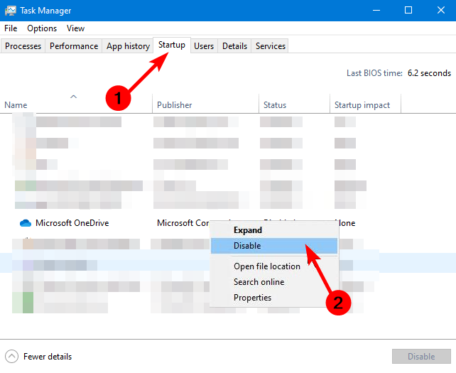Click the Microsoft OneDrive cloud icon
This screenshot has height=373, width=456.
point(26,223)
